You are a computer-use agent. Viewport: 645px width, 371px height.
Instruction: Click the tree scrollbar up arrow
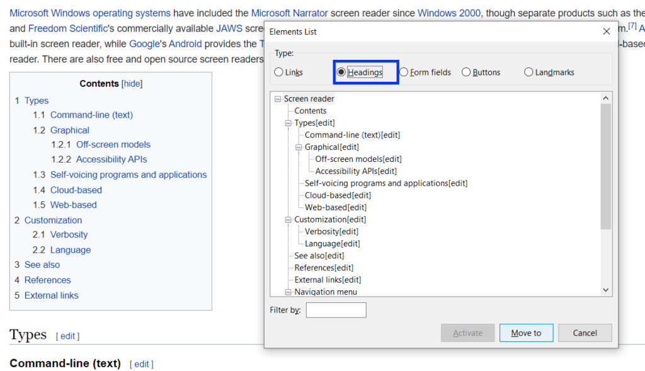coord(605,98)
